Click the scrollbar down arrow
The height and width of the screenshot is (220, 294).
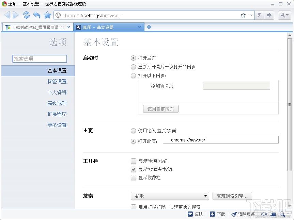[290, 206]
